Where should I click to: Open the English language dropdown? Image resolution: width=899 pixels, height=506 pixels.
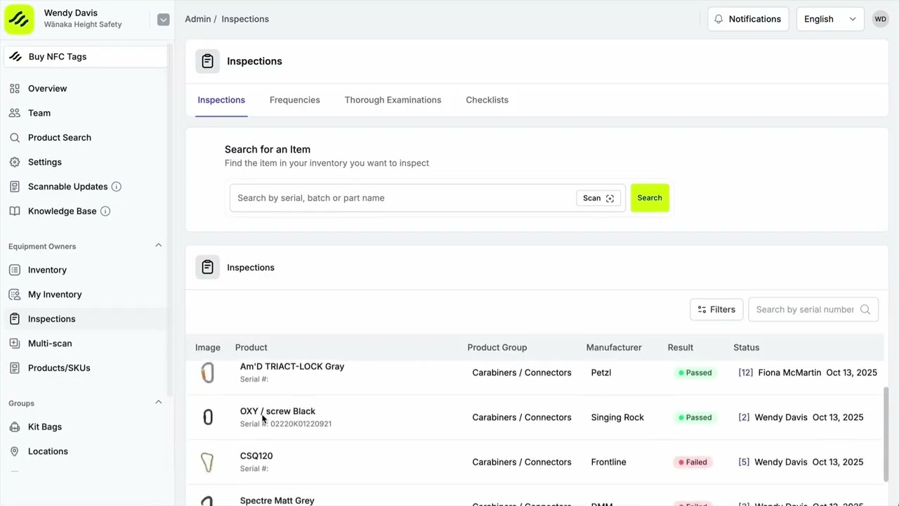click(830, 19)
